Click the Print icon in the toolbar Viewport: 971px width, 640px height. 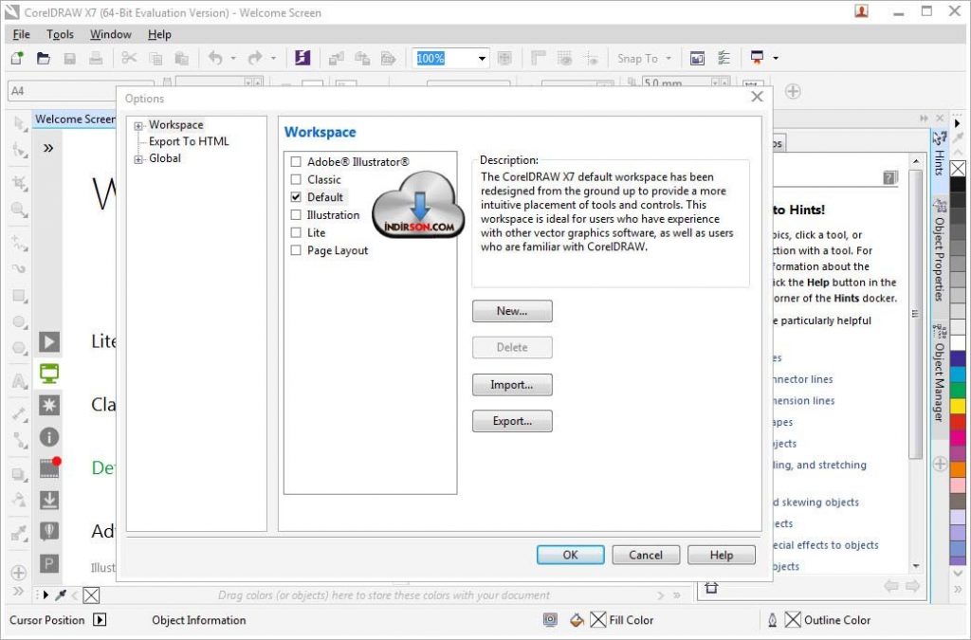(96, 58)
